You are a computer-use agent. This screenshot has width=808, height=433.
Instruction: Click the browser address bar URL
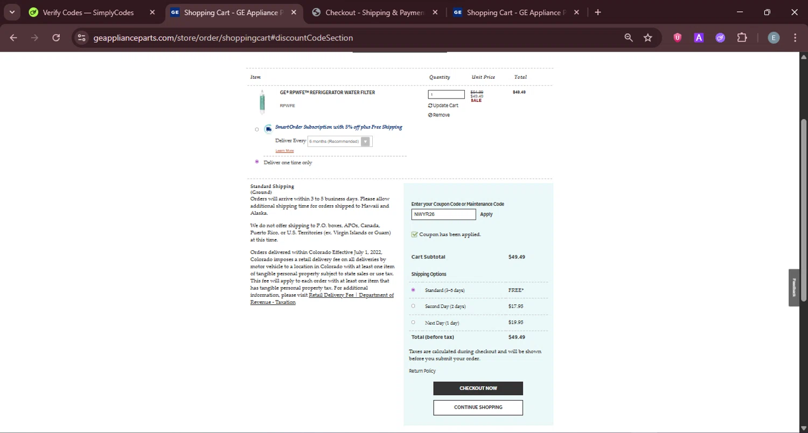[x=223, y=38]
